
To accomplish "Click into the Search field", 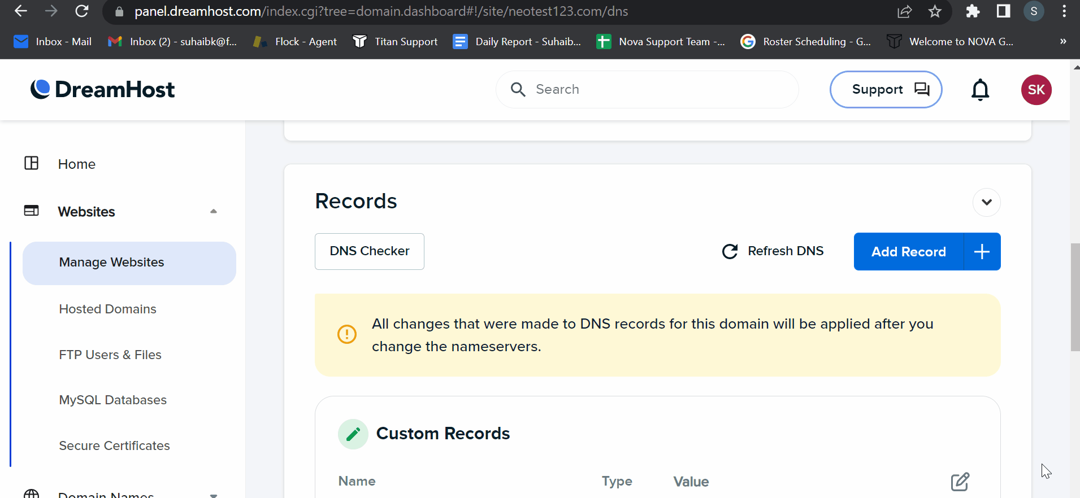I will point(647,89).
